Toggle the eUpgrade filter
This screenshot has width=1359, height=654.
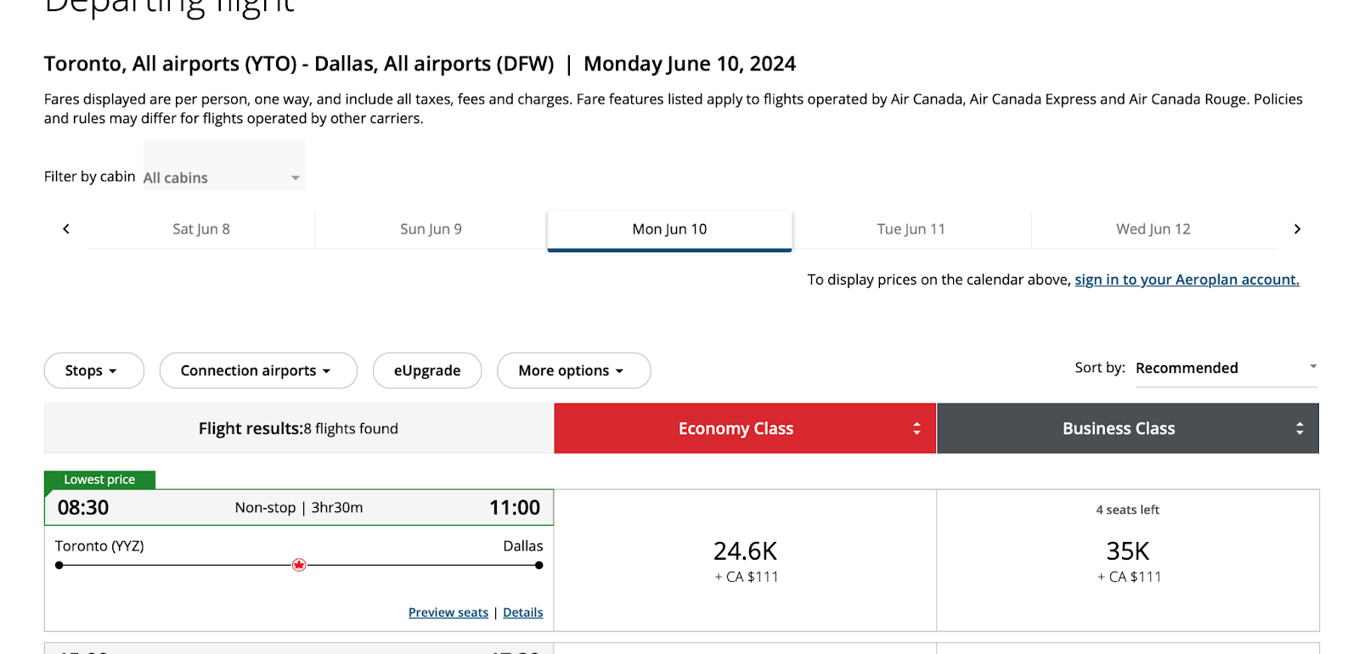pos(427,370)
